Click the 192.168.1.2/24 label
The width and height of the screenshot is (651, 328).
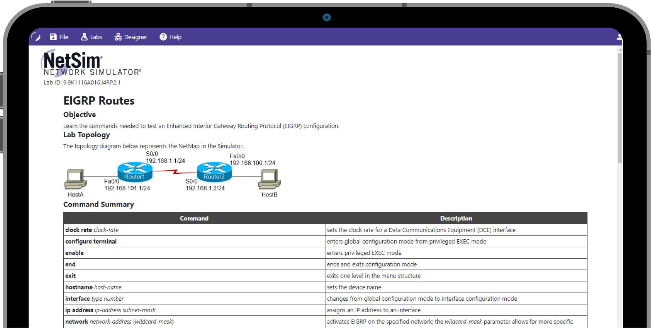[205, 188]
